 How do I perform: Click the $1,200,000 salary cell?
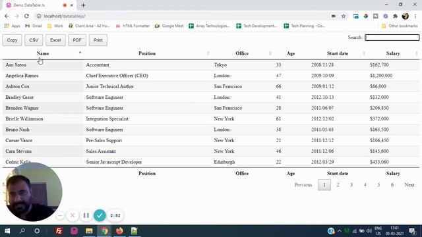(393, 76)
